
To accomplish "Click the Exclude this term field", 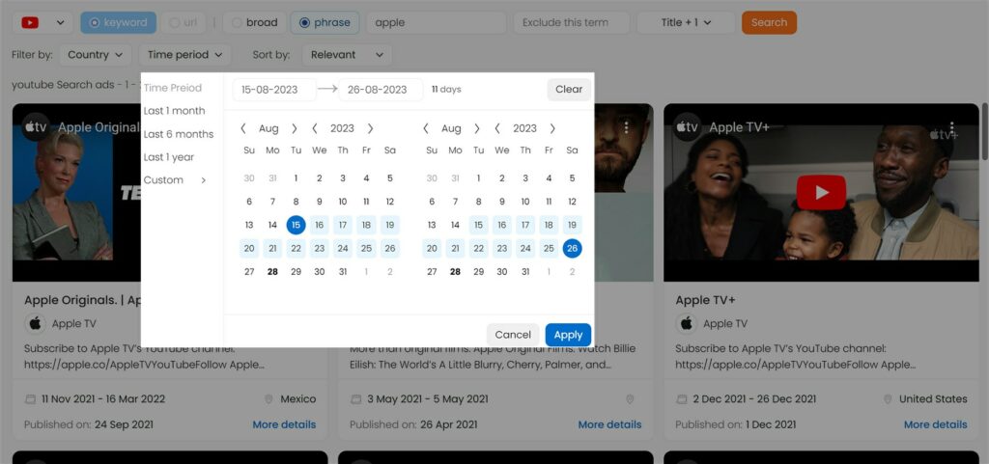I will coord(572,22).
